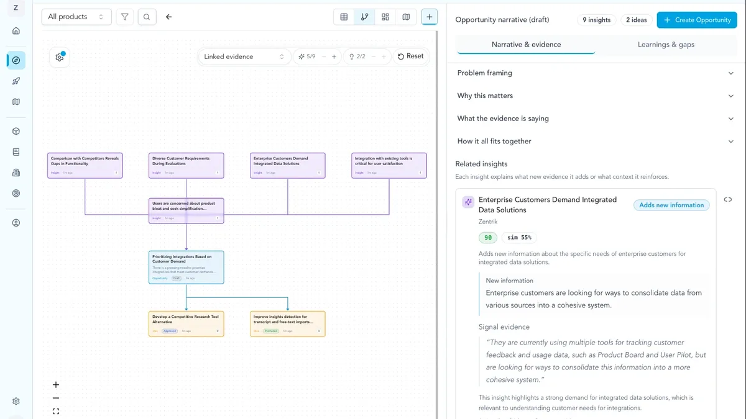Open the user profile icon in sidebar

pyautogui.click(x=16, y=223)
